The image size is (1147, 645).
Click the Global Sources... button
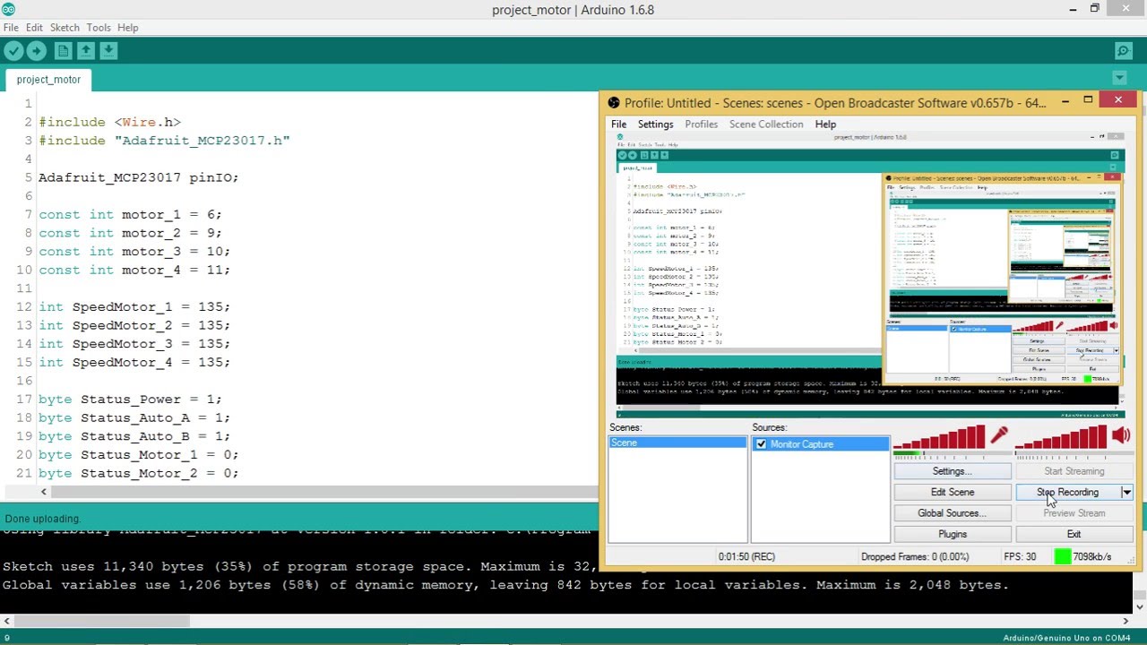pos(953,513)
